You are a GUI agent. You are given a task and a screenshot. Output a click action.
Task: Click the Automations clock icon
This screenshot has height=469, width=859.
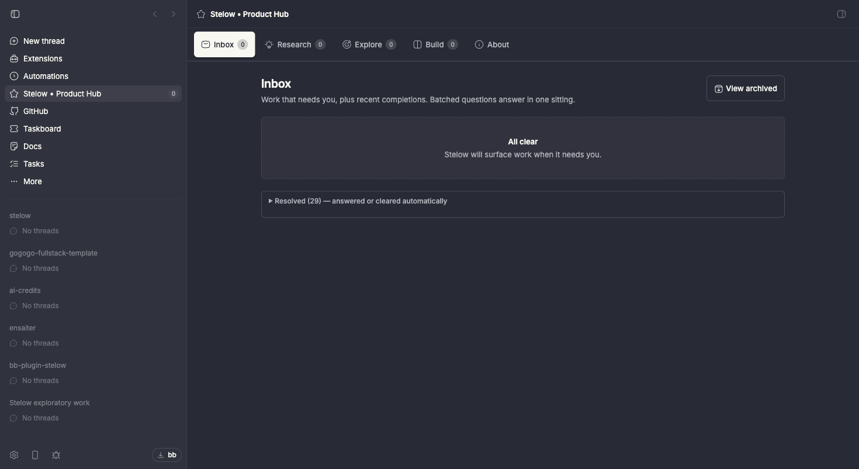pyautogui.click(x=14, y=76)
